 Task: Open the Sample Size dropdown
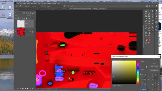pos(36,6)
